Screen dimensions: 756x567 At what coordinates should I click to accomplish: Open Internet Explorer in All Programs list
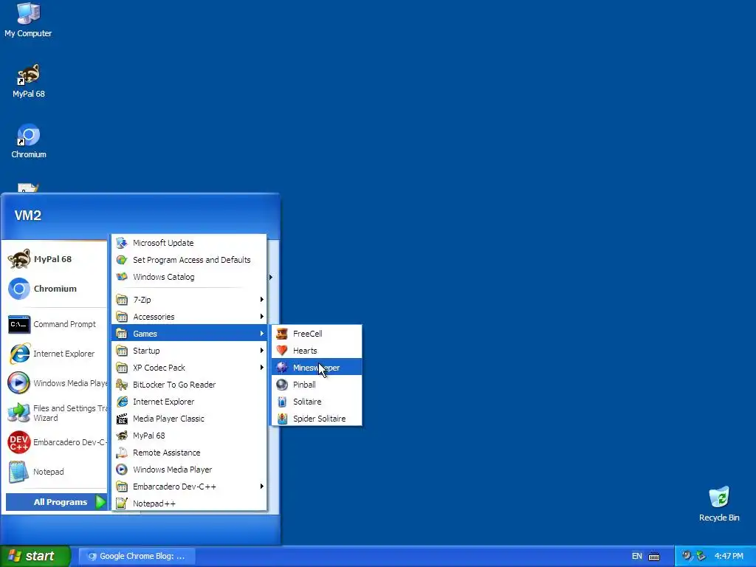point(189,402)
